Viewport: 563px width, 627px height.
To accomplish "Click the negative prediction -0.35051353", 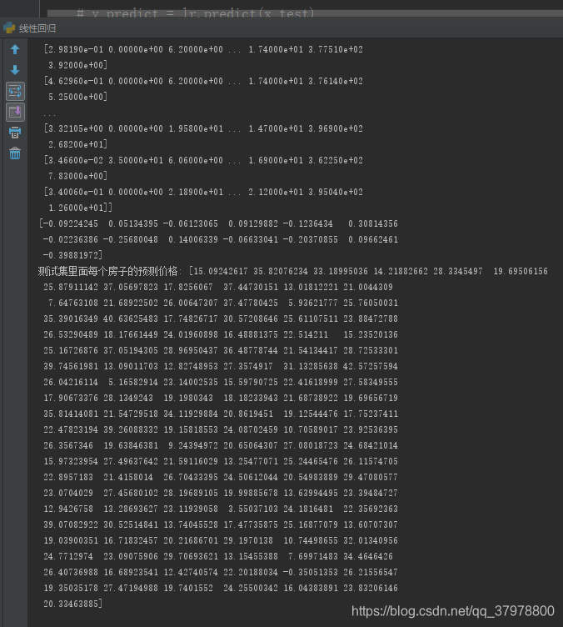I will click(x=311, y=572).
